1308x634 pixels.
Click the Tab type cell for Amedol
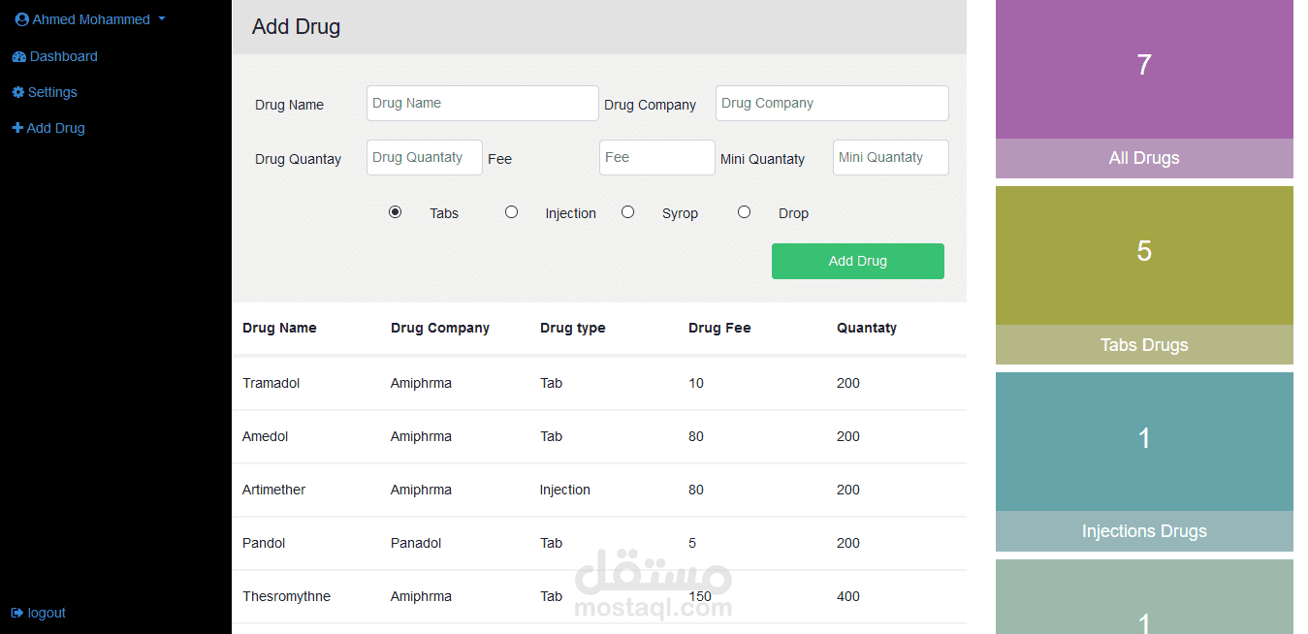click(x=552, y=436)
